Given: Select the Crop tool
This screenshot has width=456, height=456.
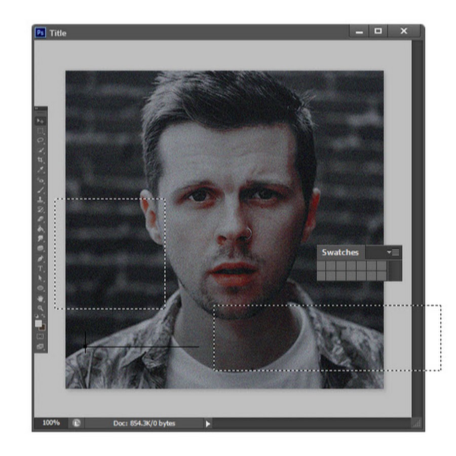Looking at the screenshot, I should pyautogui.click(x=41, y=160).
